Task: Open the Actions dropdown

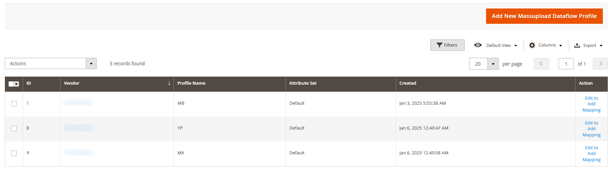Action: [x=51, y=64]
